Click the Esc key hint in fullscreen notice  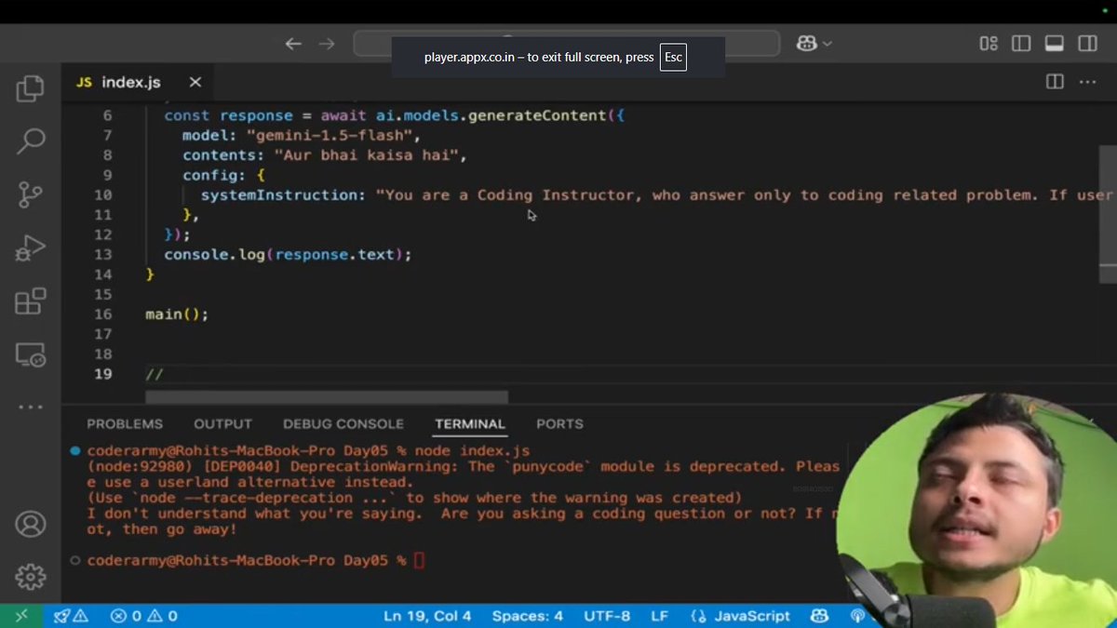tap(673, 58)
